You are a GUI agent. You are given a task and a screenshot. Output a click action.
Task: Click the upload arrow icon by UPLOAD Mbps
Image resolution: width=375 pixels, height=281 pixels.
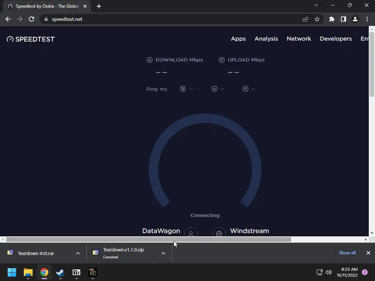pos(222,60)
